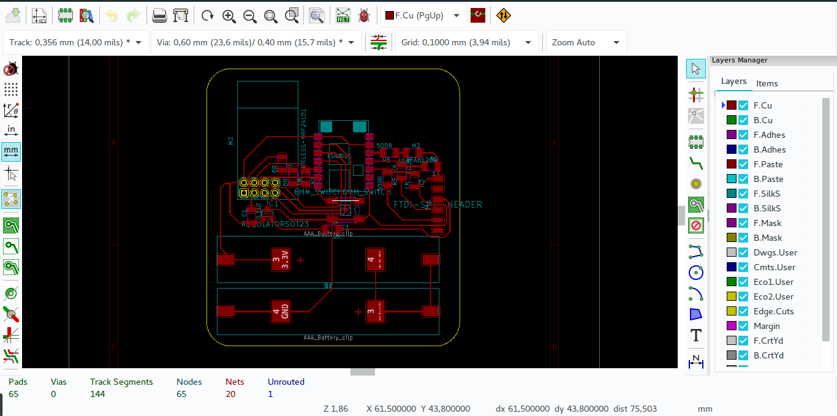Select the Add Dimension tool
Image resolution: width=837 pixels, height=416 pixels.
click(695, 361)
